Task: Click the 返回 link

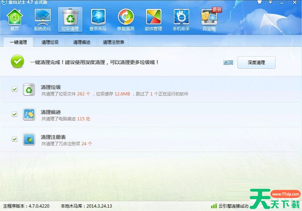Action: tap(228, 63)
